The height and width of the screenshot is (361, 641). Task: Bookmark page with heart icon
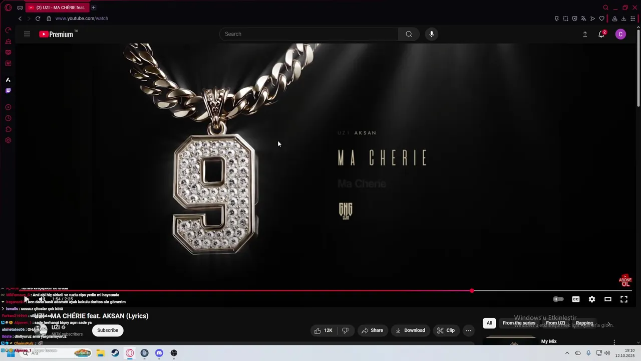tap(601, 19)
